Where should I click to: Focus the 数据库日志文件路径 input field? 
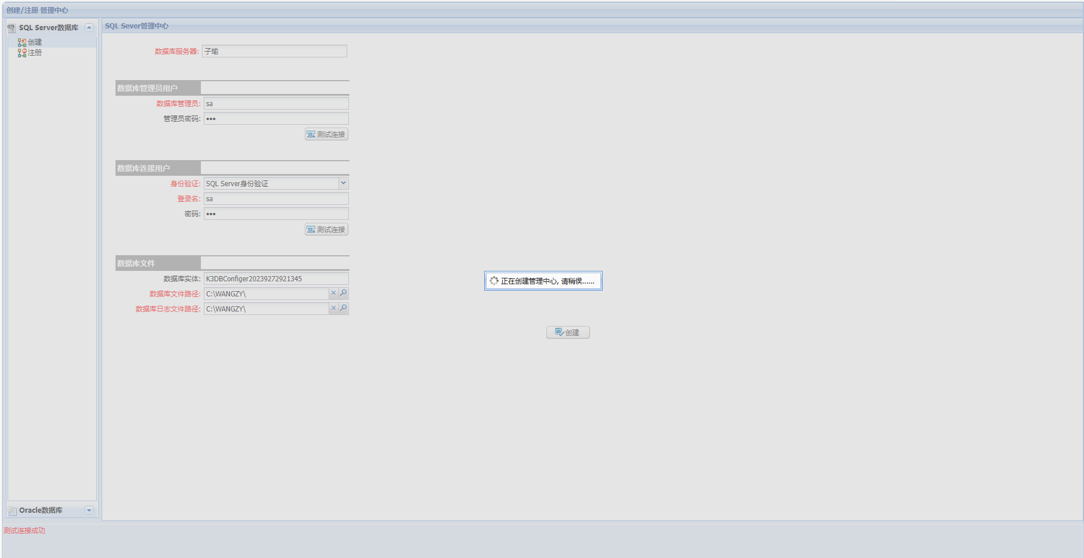[x=267, y=309]
